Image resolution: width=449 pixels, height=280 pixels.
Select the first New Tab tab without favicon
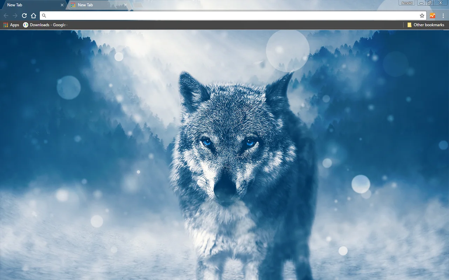pyautogui.click(x=34, y=5)
